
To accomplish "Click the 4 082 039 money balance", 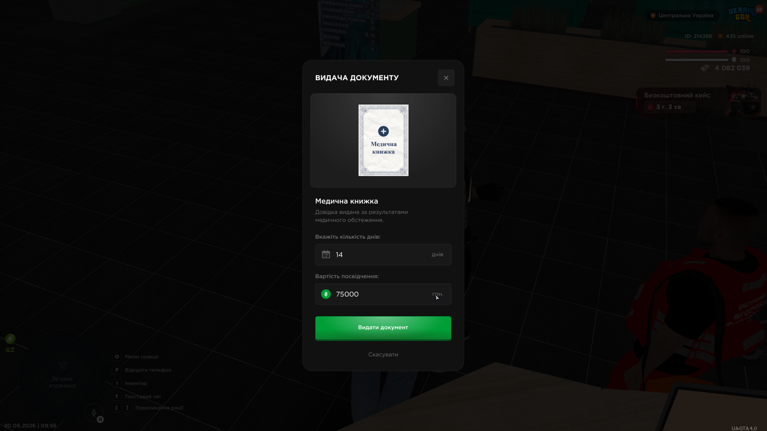I will 732,68.
